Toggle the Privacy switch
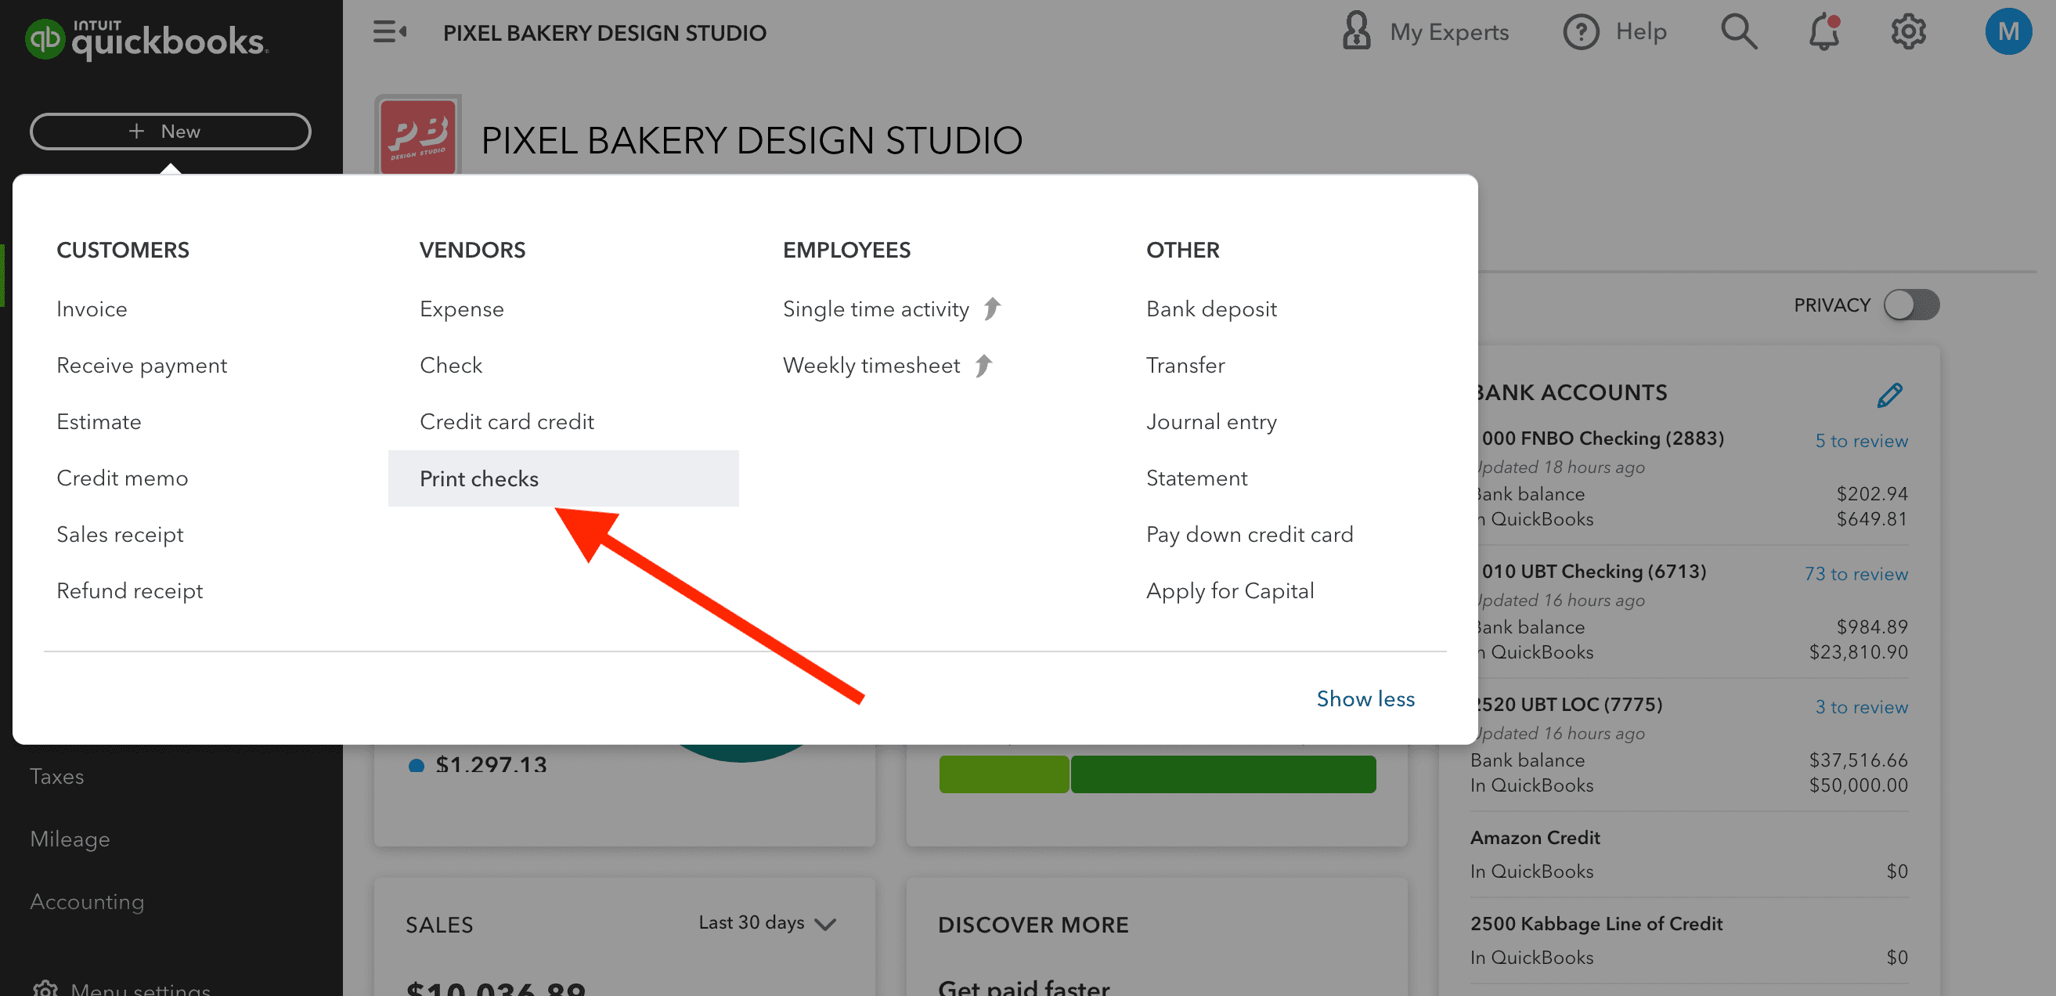2056x996 pixels. tap(1910, 305)
